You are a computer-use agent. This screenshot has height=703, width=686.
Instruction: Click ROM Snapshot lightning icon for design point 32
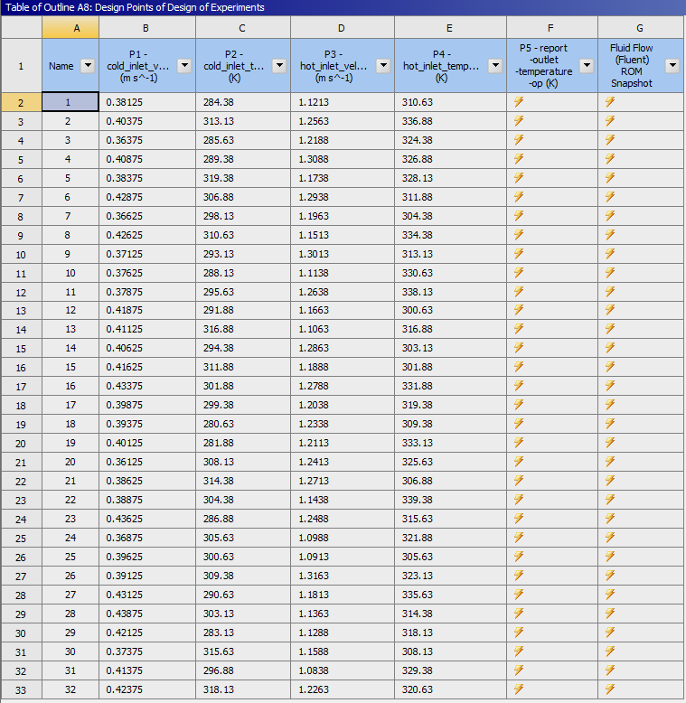tap(610, 689)
